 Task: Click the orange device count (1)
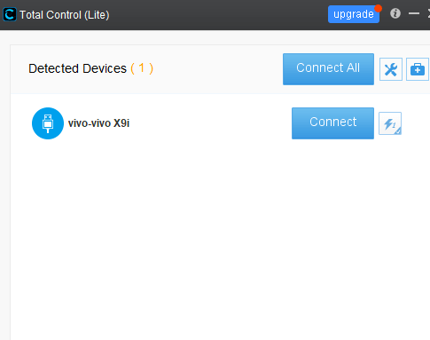pos(142,68)
